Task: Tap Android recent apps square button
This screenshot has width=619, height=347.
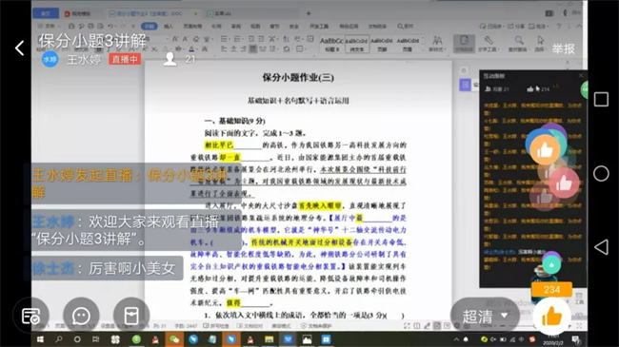Action: tap(601, 100)
